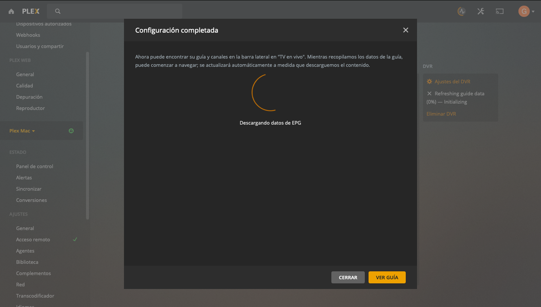Click the Plex home icon
This screenshot has height=307, width=541.
(x=11, y=11)
